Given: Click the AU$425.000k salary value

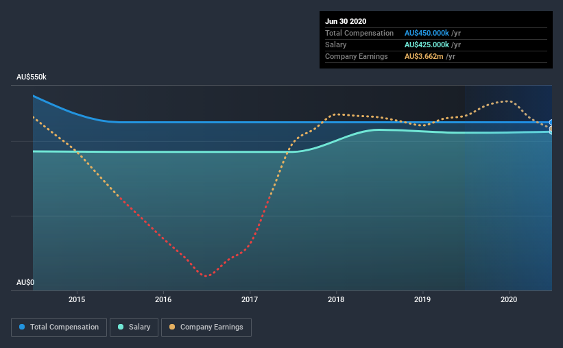Looking at the screenshot, I should tap(427, 45).
